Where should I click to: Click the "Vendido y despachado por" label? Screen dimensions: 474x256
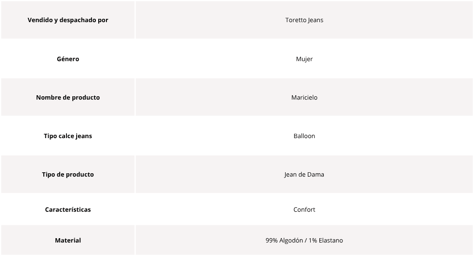tap(68, 20)
